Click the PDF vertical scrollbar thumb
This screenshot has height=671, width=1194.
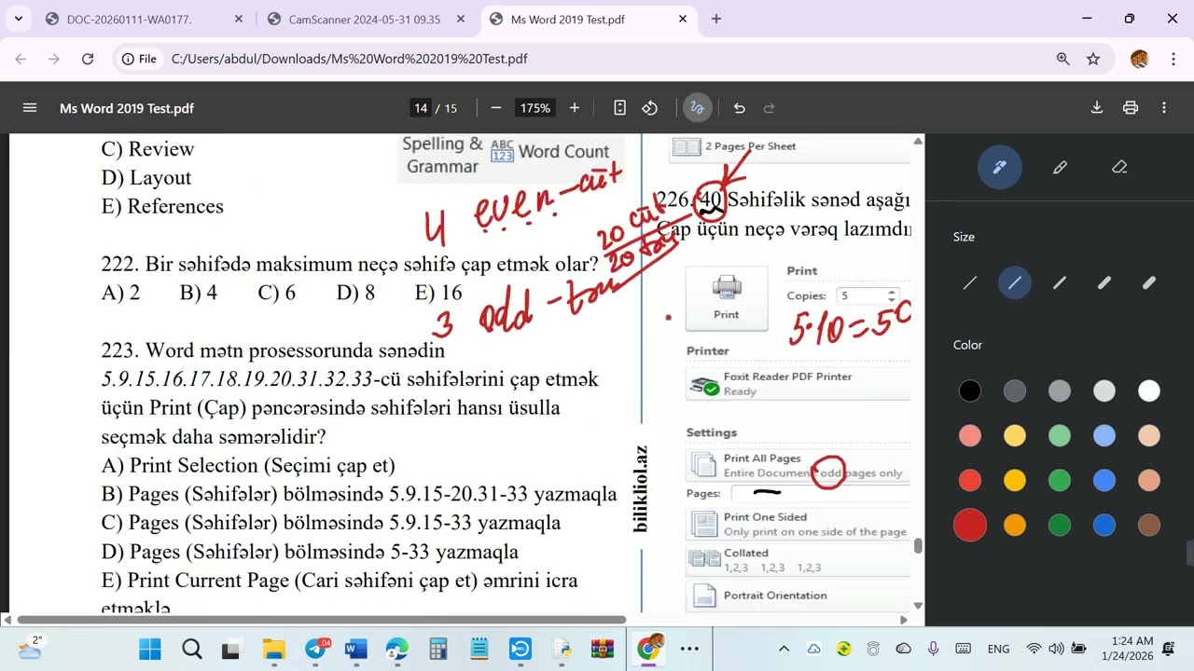pyautogui.click(x=918, y=546)
